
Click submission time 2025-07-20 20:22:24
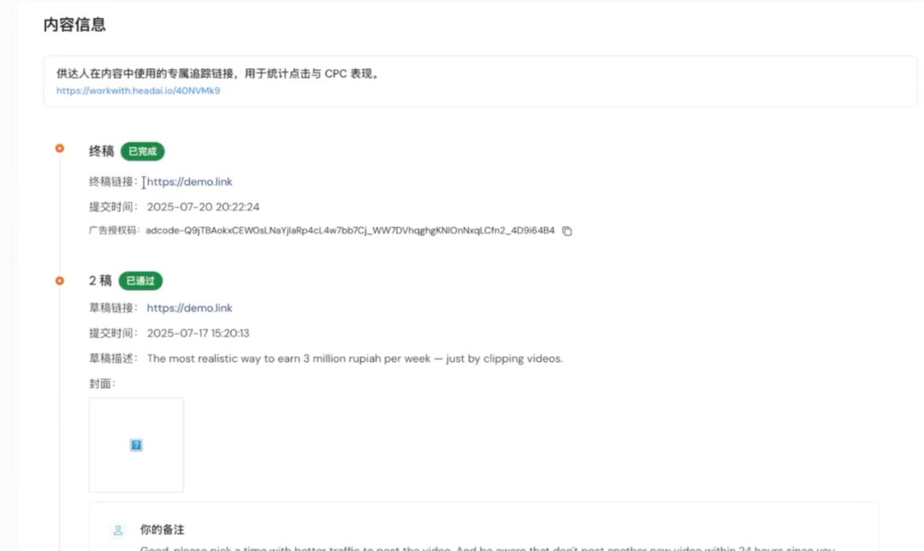click(x=204, y=207)
